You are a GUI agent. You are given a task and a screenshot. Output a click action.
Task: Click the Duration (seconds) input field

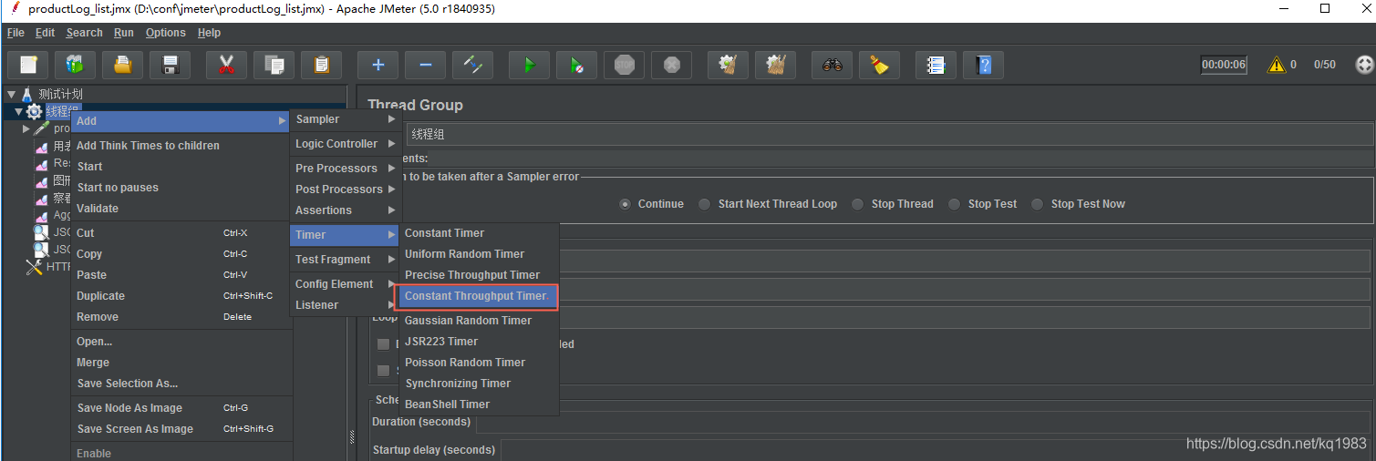(923, 423)
